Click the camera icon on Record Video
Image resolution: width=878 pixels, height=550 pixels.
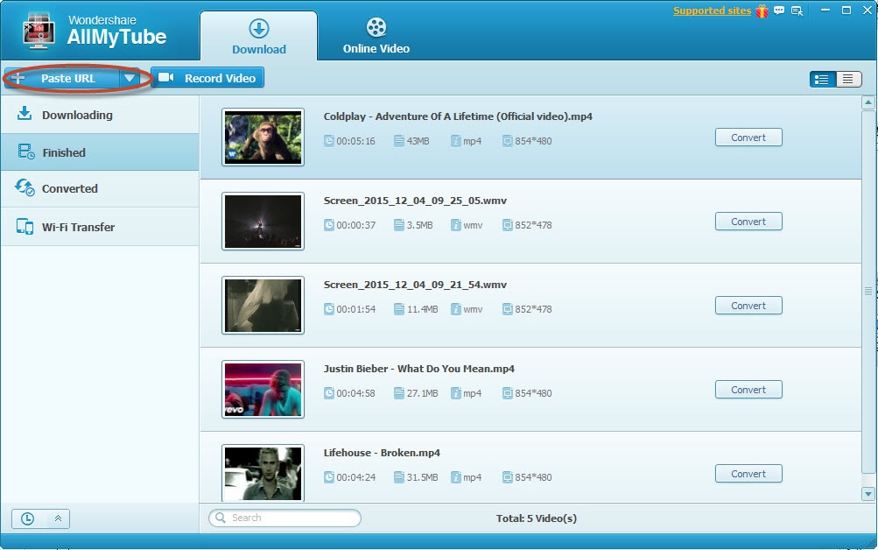click(166, 77)
